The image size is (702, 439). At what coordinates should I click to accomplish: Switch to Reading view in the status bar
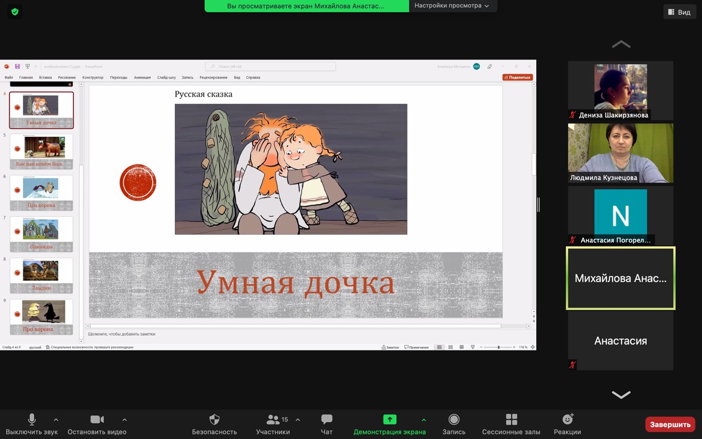click(x=461, y=347)
